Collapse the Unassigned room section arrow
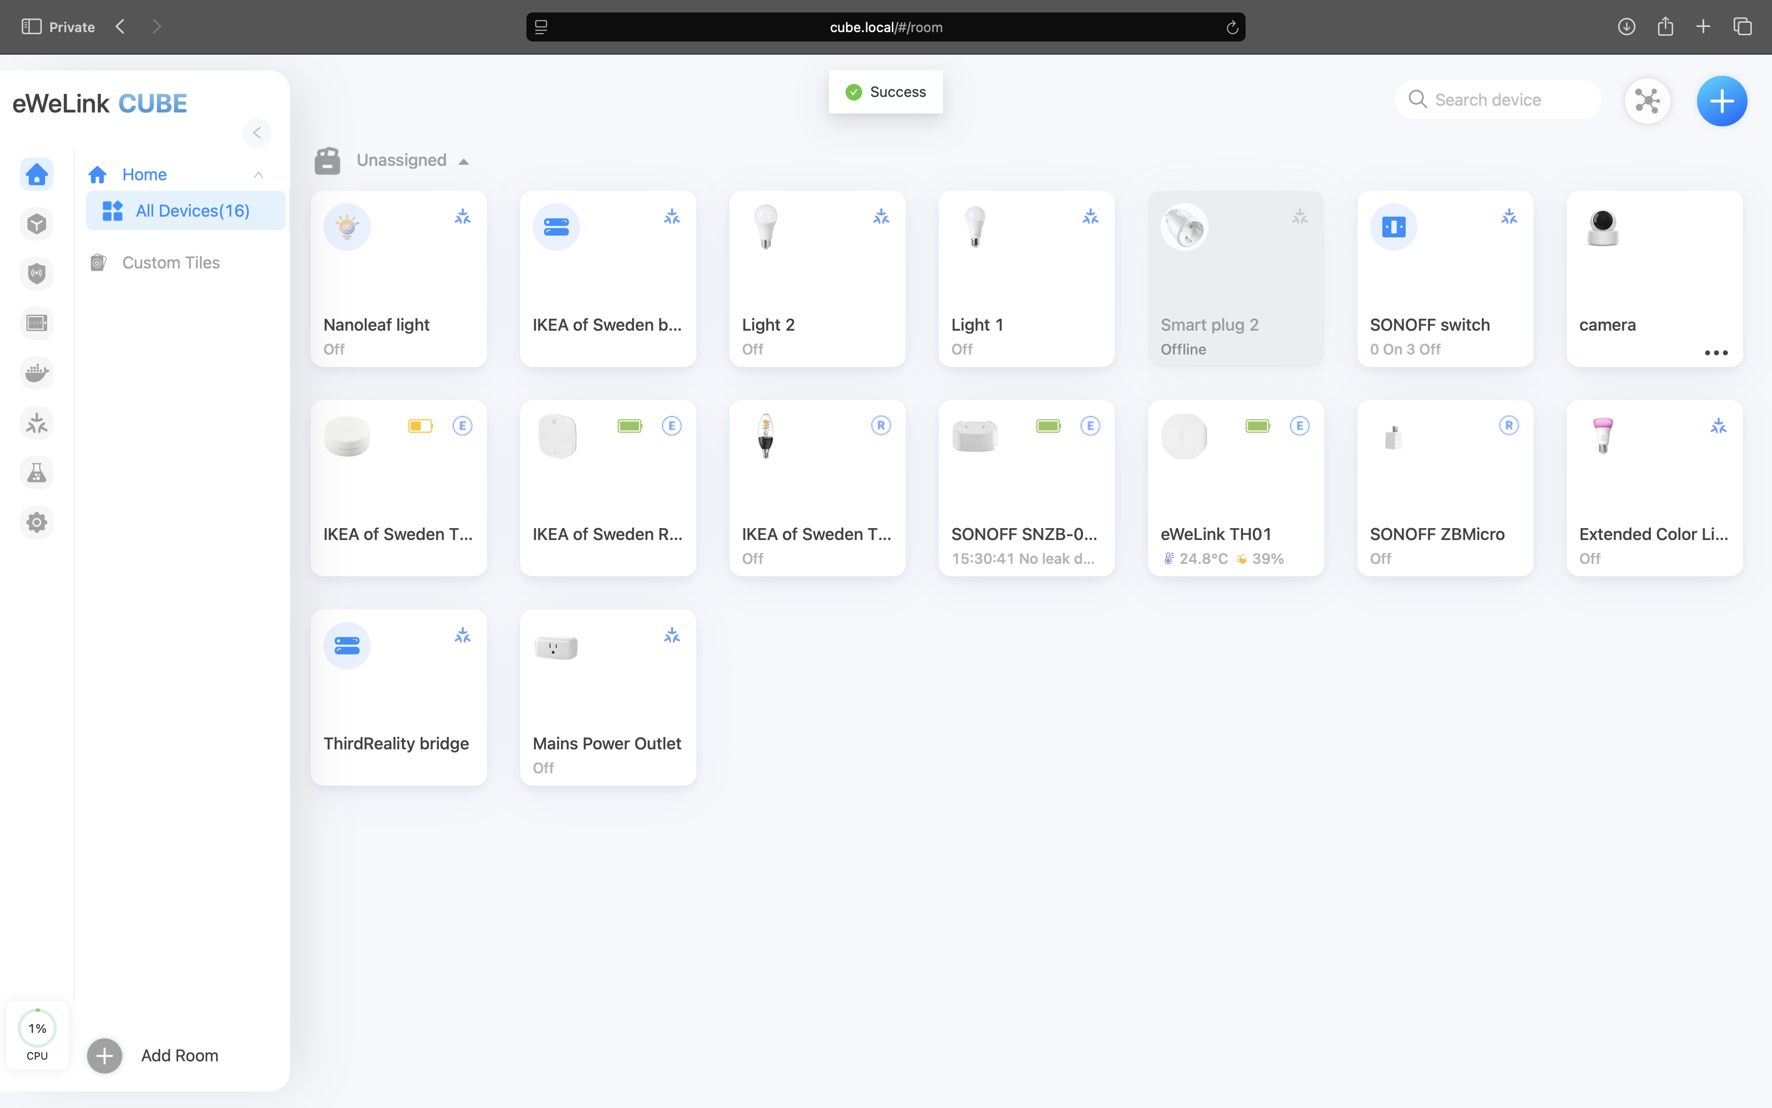Viewport: 1772px width, 1108px height. pyautogui.click(x=464, y=161)
